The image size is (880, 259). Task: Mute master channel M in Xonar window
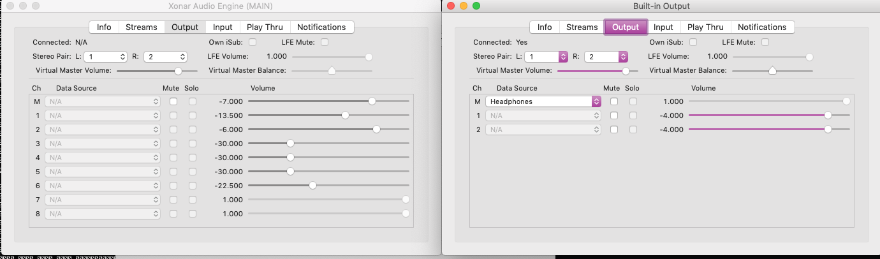[173, 101]
